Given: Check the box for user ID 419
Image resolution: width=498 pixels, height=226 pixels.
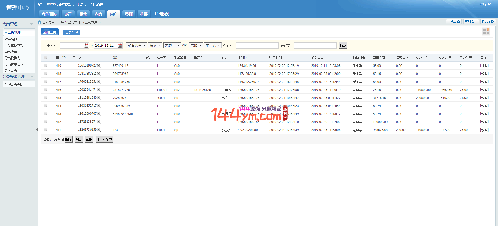Looking at the screenshot, I should tap(45, 65).
